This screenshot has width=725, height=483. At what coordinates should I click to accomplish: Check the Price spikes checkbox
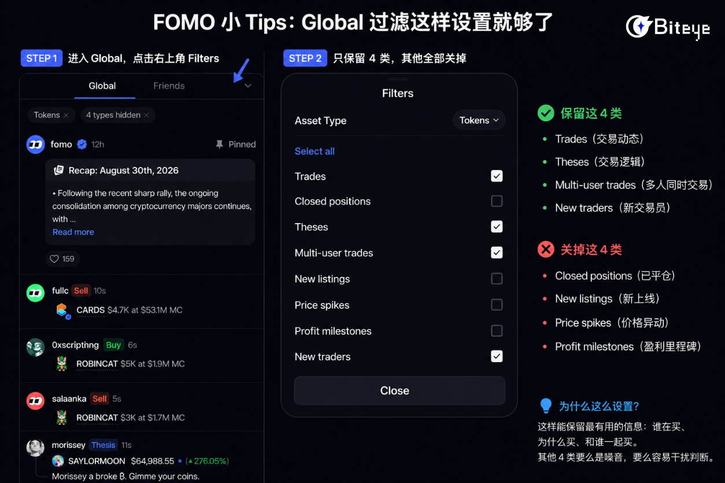497,304
